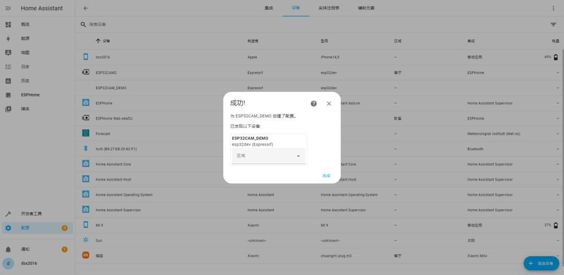
Task: Click the 配置 gear icon in sidebar
Action: pos(8,228)
